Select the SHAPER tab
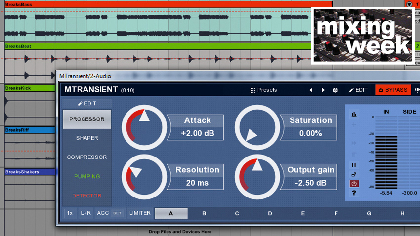 coord(87,138)
